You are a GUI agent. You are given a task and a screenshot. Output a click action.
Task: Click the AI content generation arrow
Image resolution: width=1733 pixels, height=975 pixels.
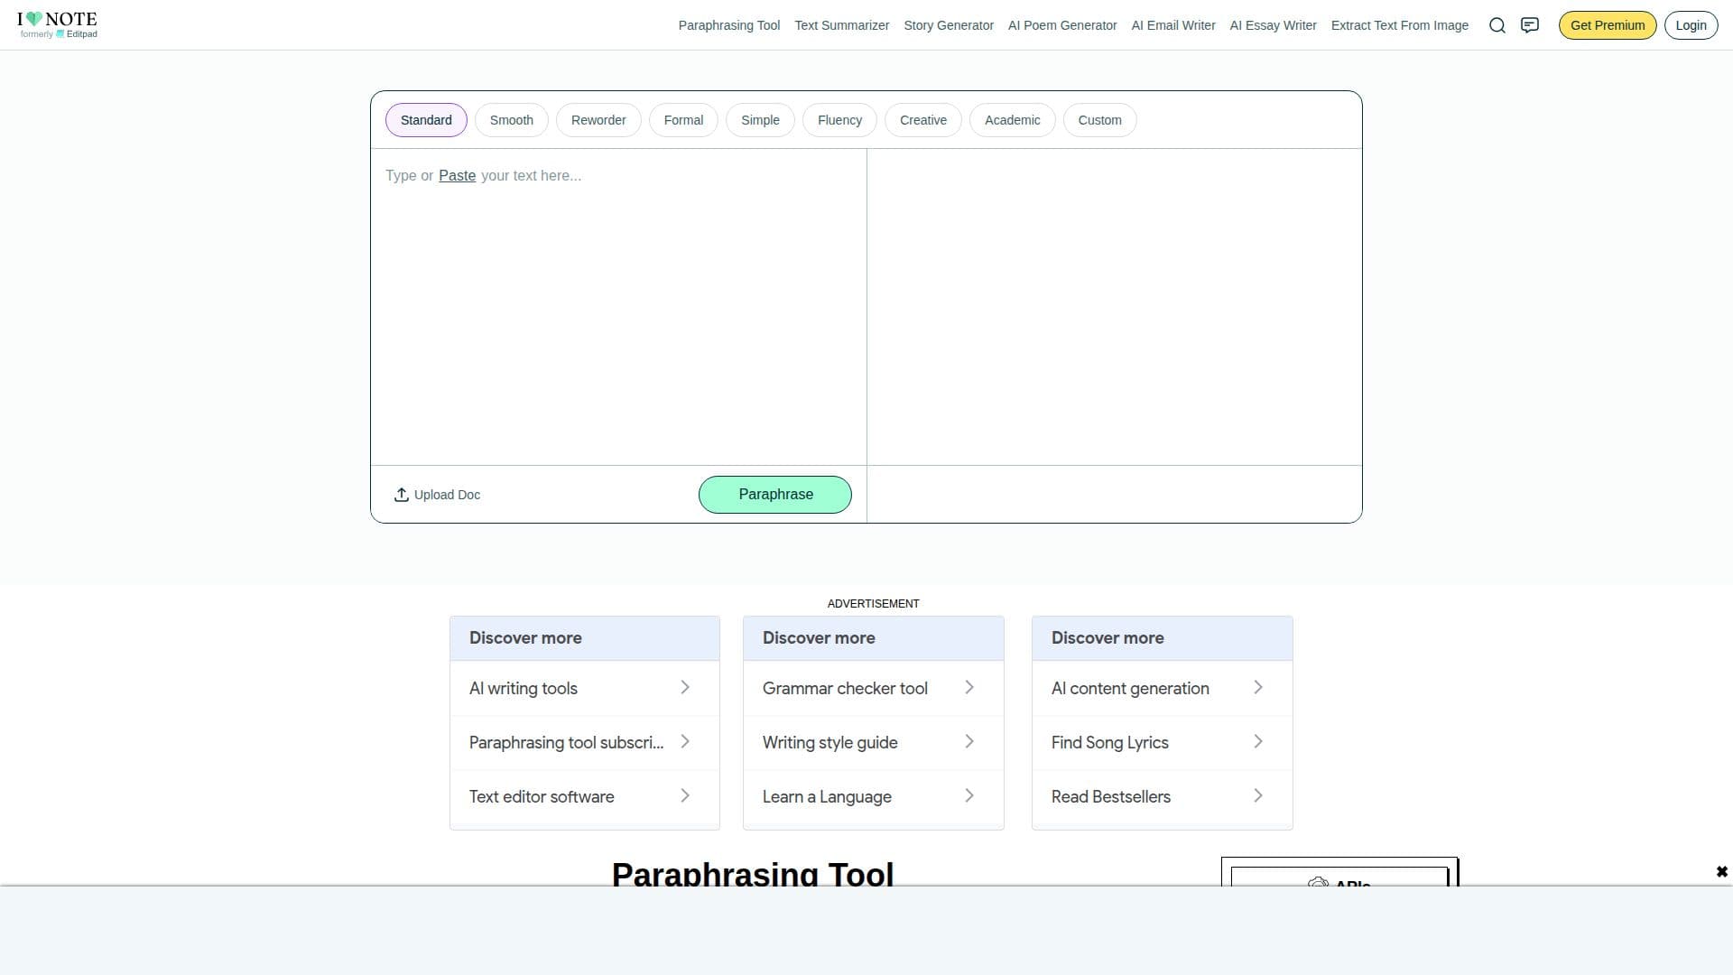coord(1258,688)
